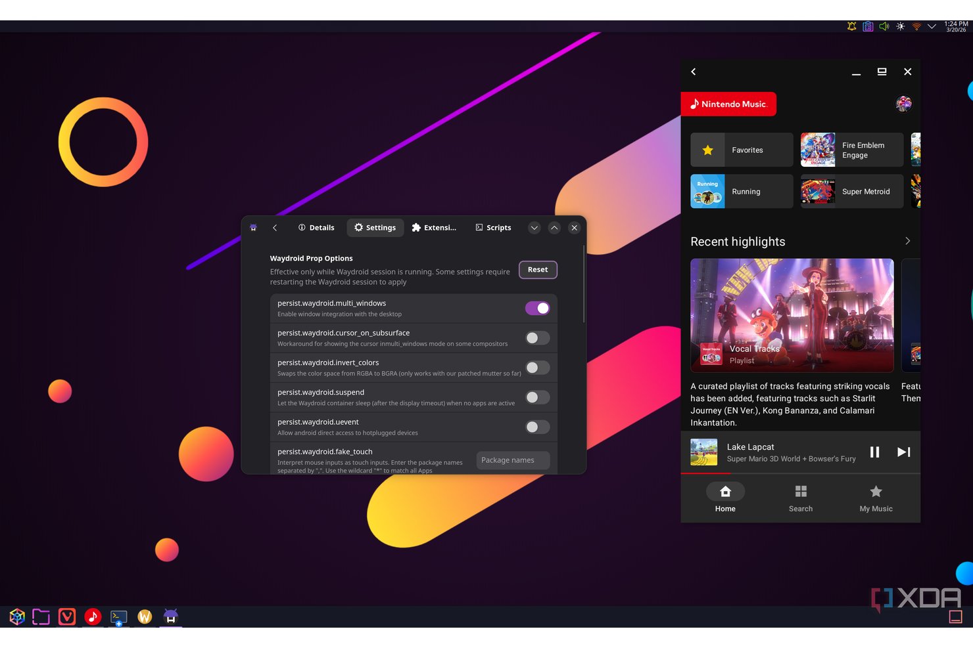This screenshot has height=648, width=973.
Task: Go back in the Nintendo Music window
Action: click(x=694, y=72)
